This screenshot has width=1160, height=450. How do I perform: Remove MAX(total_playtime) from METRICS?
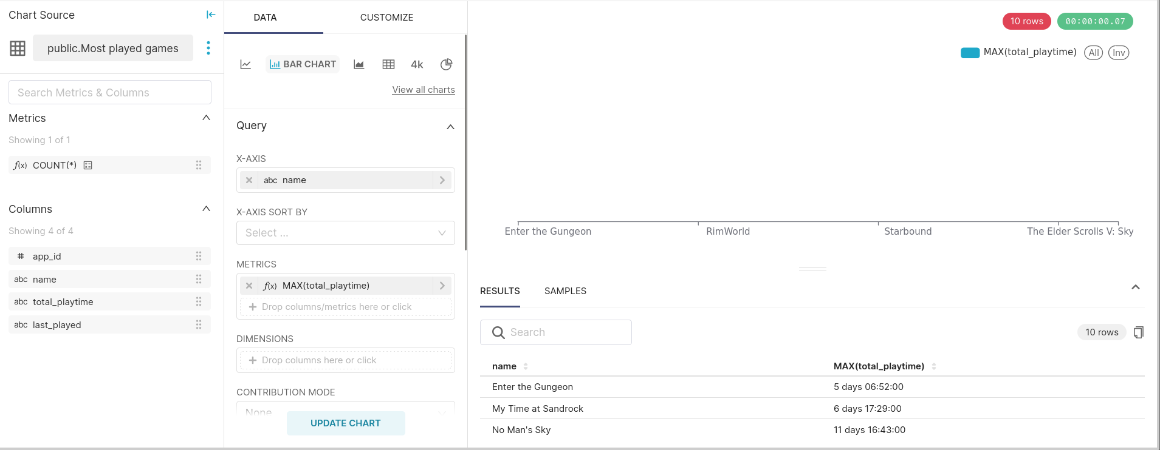pos(249,286)
